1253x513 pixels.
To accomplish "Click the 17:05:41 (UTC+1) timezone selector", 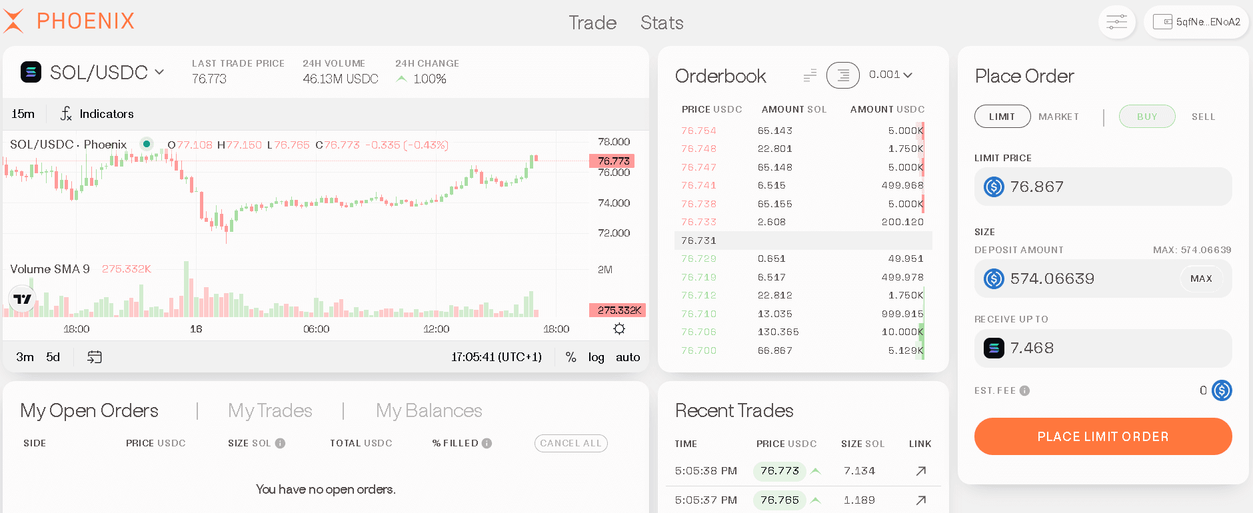I will click(497, 357).
